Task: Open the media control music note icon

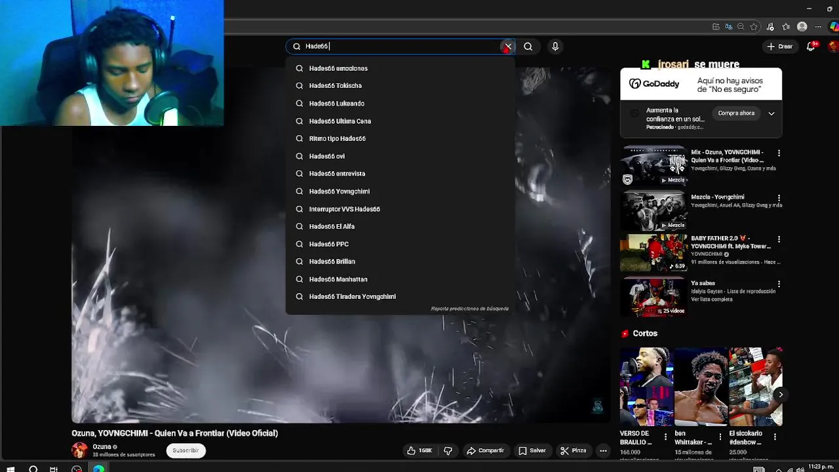Action: 770,27
